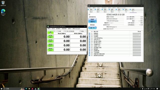The height and width of the screenshot is (90, 160).
Task: Click the taskbar search box
Action: pos(14,89)
